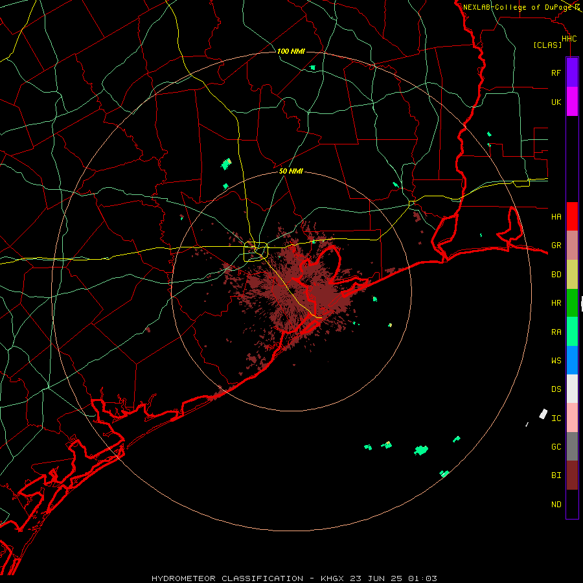Click the 23 JUN 25 date text
Screen dimensions: 583x583
[x=378, y=578]
